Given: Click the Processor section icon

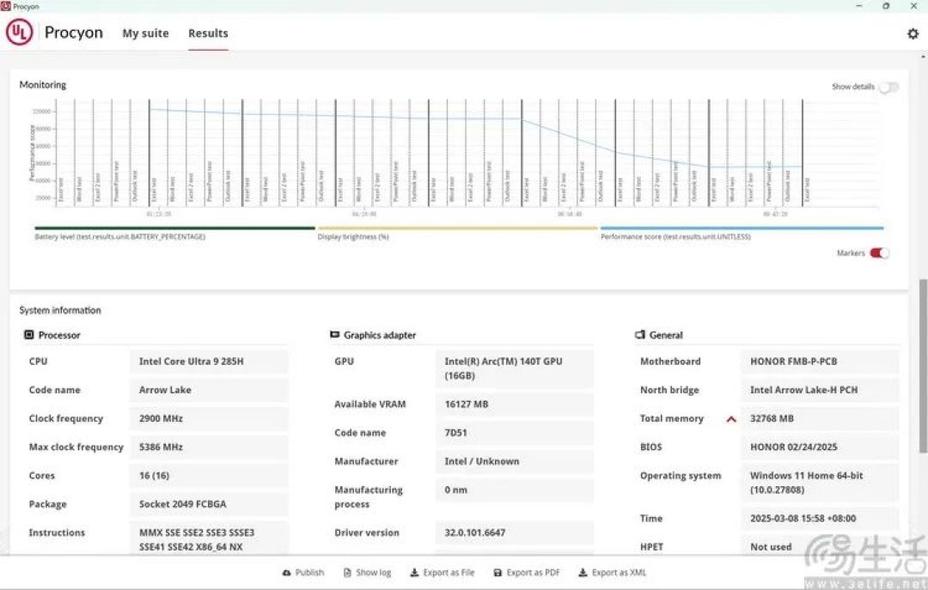Looking at the screenshot, I should tap(28, 335).
